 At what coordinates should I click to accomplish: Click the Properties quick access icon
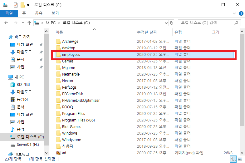pyautogui.click(x=16, y=5)
